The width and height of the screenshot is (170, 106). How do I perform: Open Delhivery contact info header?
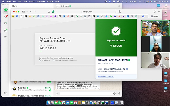click(x=63, y=6)
